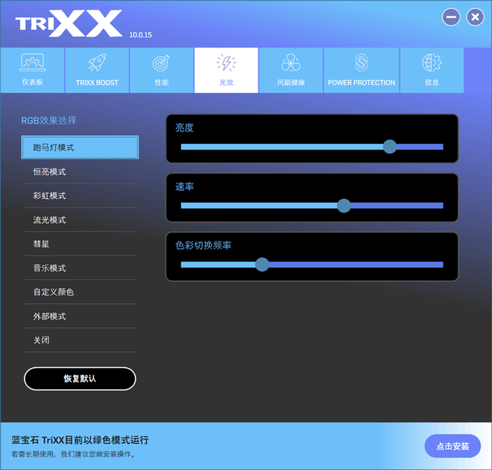Click the TRIXX BOOST rocket icon
The height and width of the screenshot is (470, 492).
(97, 64)
